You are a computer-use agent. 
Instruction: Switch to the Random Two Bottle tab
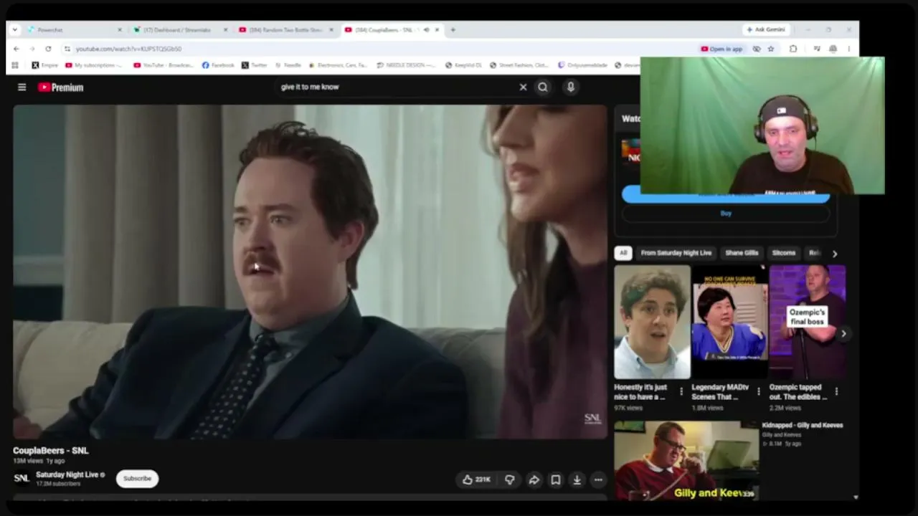point(285,30)
